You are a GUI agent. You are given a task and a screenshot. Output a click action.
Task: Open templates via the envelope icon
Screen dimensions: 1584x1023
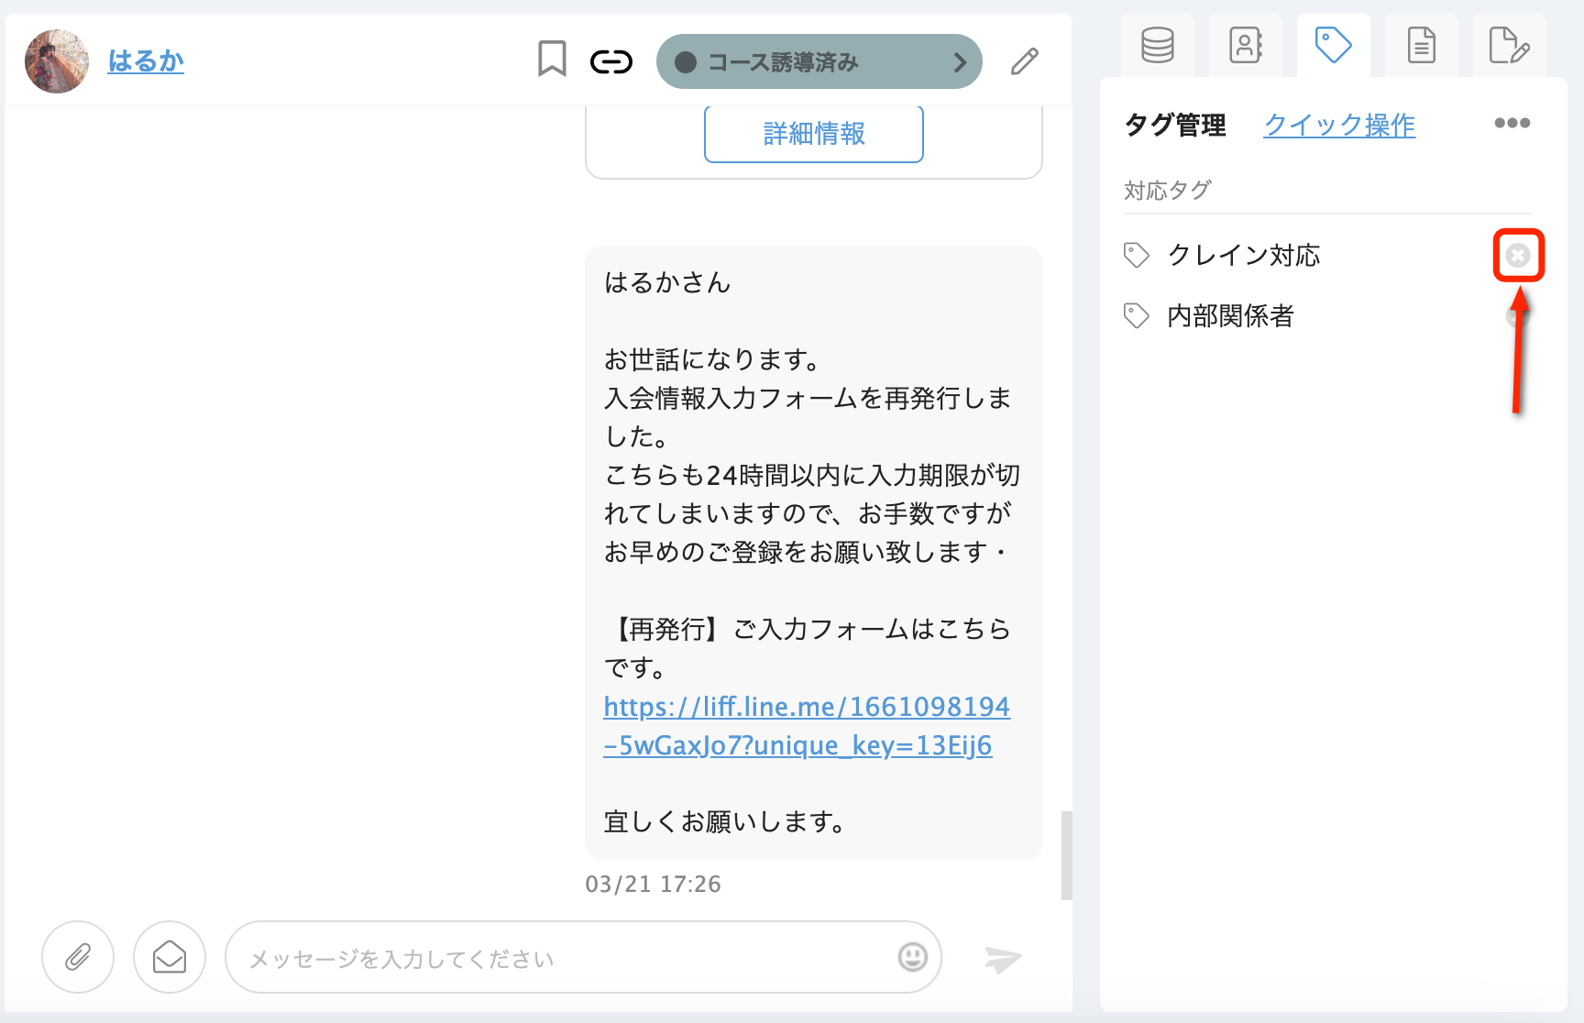pyautogui.click(x=169, y=956)
